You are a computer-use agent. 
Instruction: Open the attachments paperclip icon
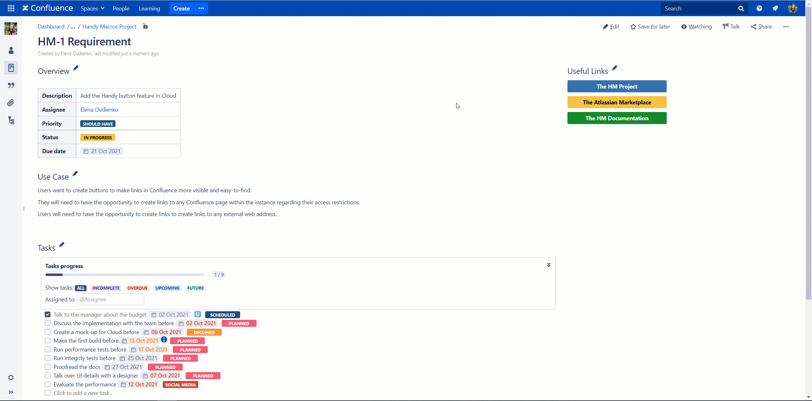(x=11, y=103)
